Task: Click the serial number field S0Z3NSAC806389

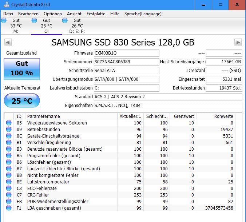Action: coord(126,62)
